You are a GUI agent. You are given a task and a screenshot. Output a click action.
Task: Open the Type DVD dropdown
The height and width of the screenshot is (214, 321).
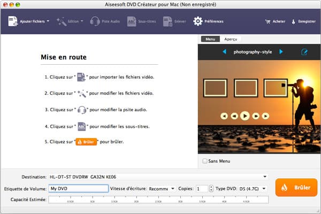click(x=265, y=189)
